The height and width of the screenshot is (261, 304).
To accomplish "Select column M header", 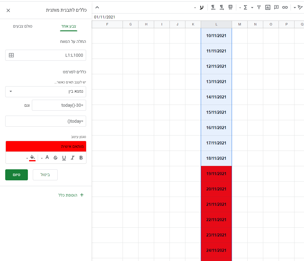I will pos(240,25).
